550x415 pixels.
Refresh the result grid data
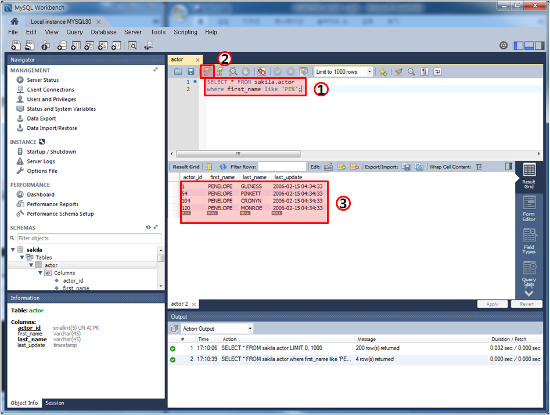pyautogui.click(x=223, y=167)
